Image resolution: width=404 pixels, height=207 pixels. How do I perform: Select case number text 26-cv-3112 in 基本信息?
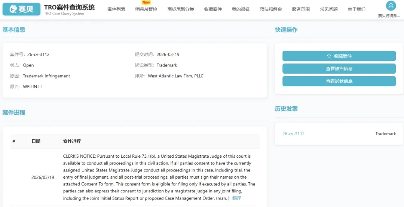[39, 54]
